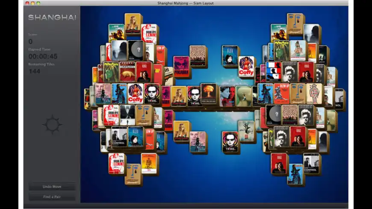This screenshot has width=372, height=209.
Task: Click the remaining tiles count 144
Action: coord(34,71)
